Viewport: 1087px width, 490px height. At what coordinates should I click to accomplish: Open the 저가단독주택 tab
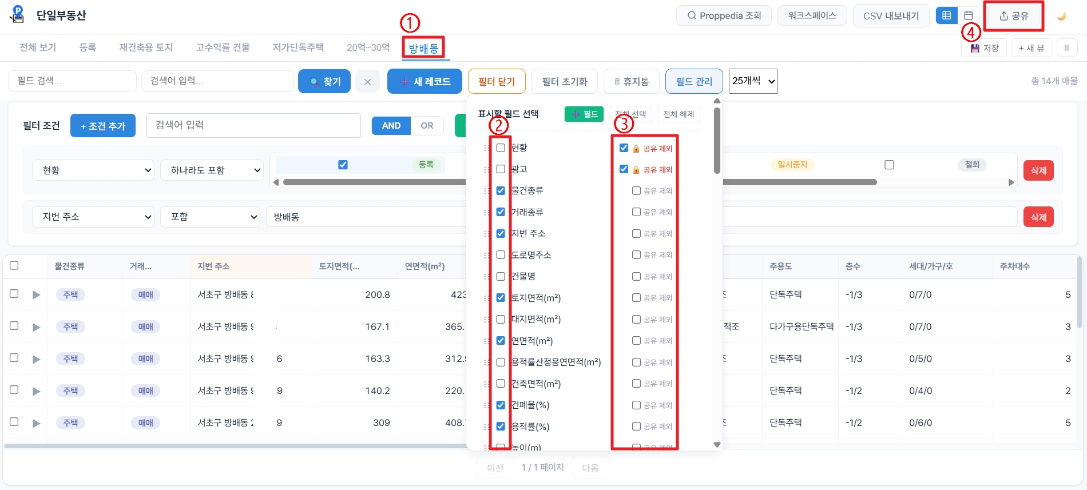click(298, 47)
